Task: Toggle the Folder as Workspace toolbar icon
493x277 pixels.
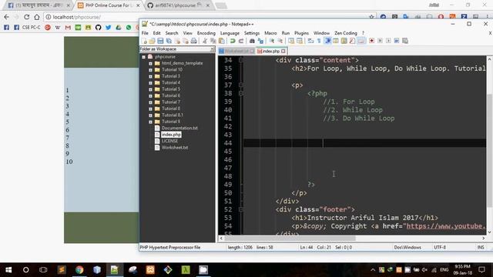Action: pos(361,41)
